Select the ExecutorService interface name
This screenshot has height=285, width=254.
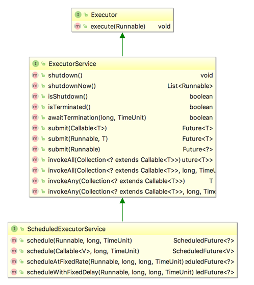pos(72,64)
